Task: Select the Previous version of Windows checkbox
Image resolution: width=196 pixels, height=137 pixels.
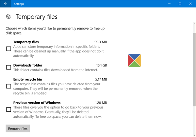Action: pyautogui.click(x=9, y=109)
